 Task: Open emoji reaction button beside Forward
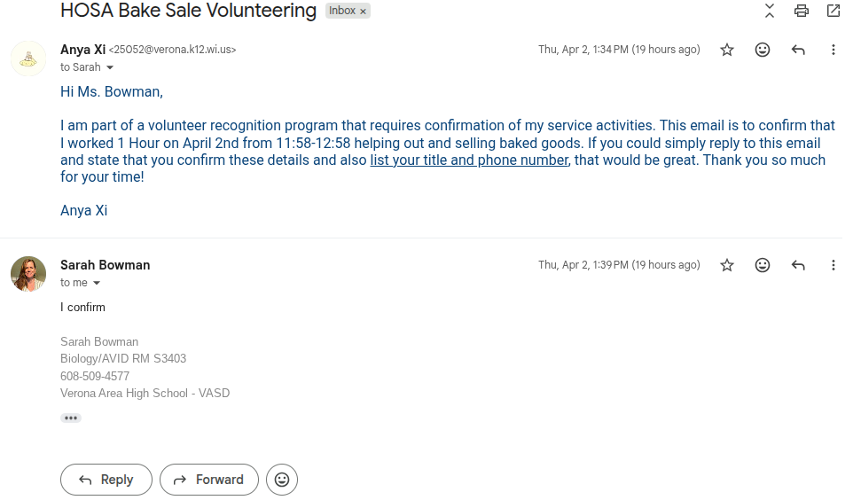[x=282, y=480]
